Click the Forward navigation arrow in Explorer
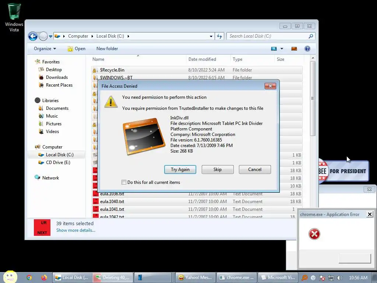This screenshot has width=377, height=283. pos(43,36)
